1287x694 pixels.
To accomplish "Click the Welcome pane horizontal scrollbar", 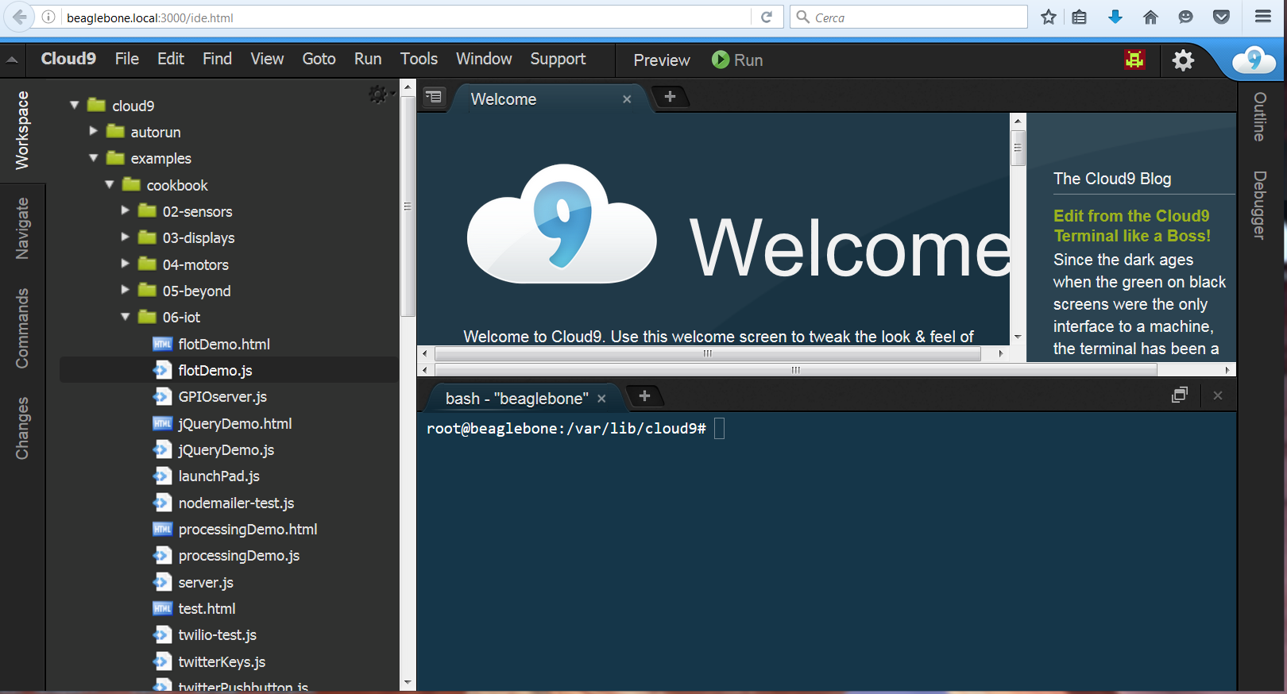I will pyautogui.click(x=707, y=354).
